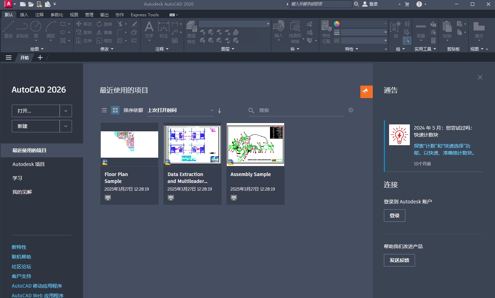
Task: Open the Assembly Sample drawing thumbnail
Action: tap(255, 144)
